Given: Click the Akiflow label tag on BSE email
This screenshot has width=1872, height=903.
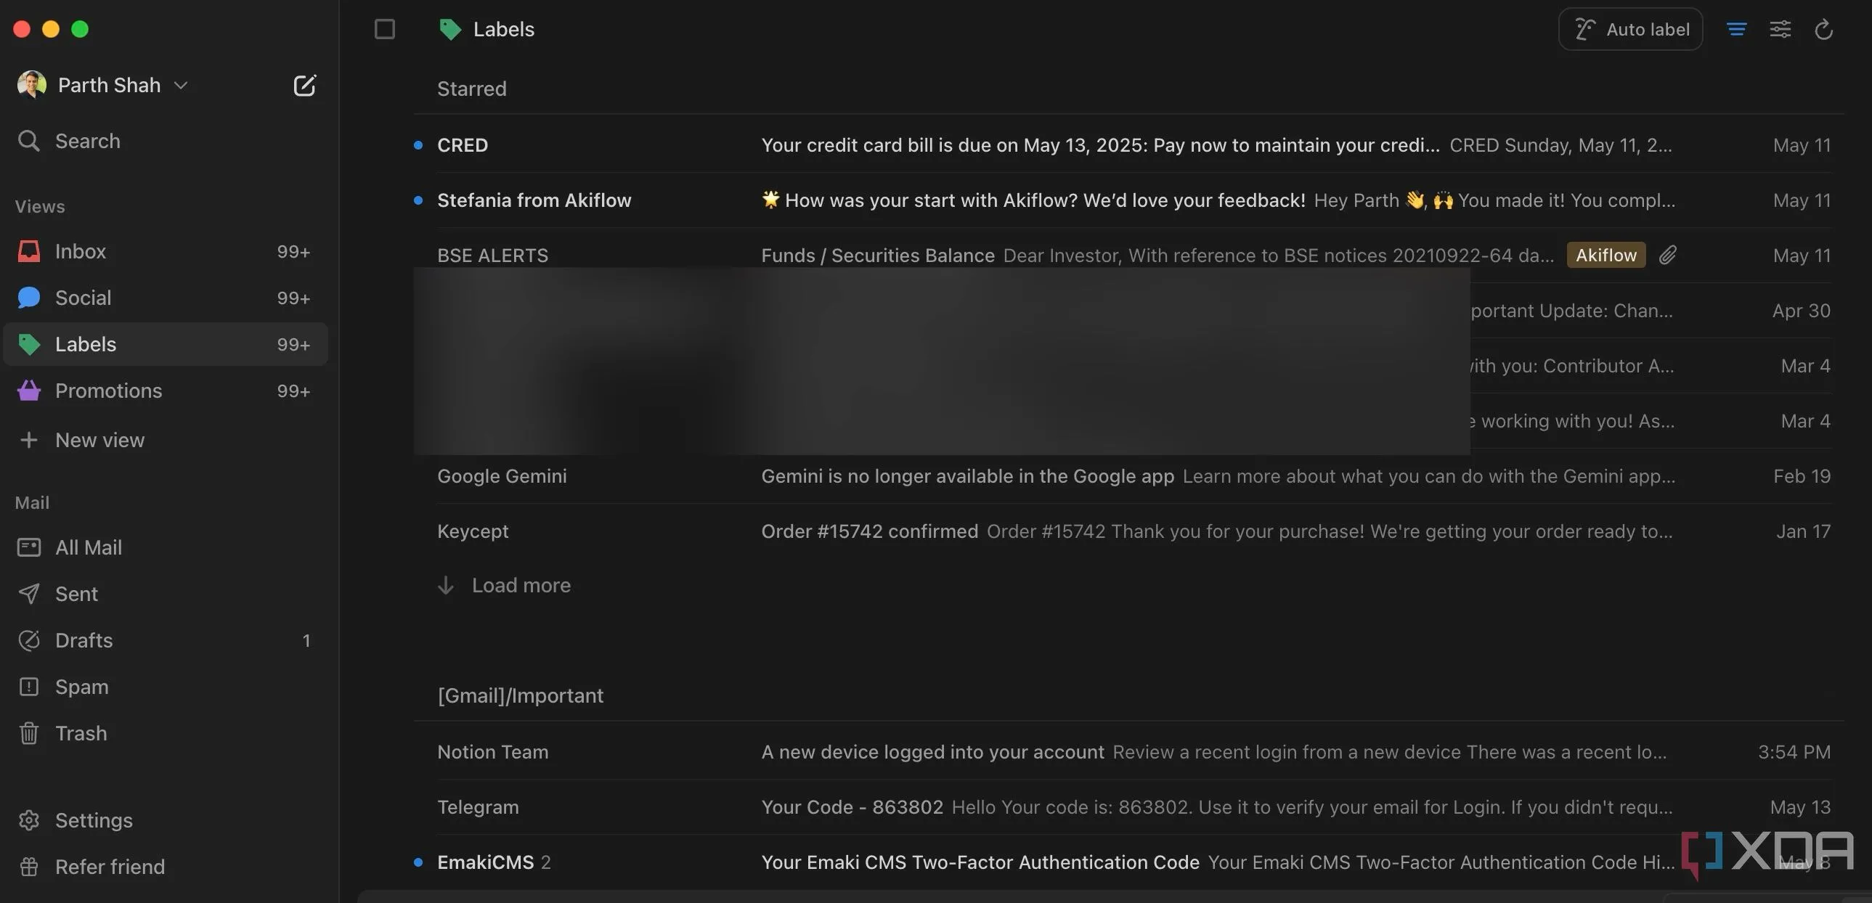Looking at the screenshot, I should click(1606, 255).
